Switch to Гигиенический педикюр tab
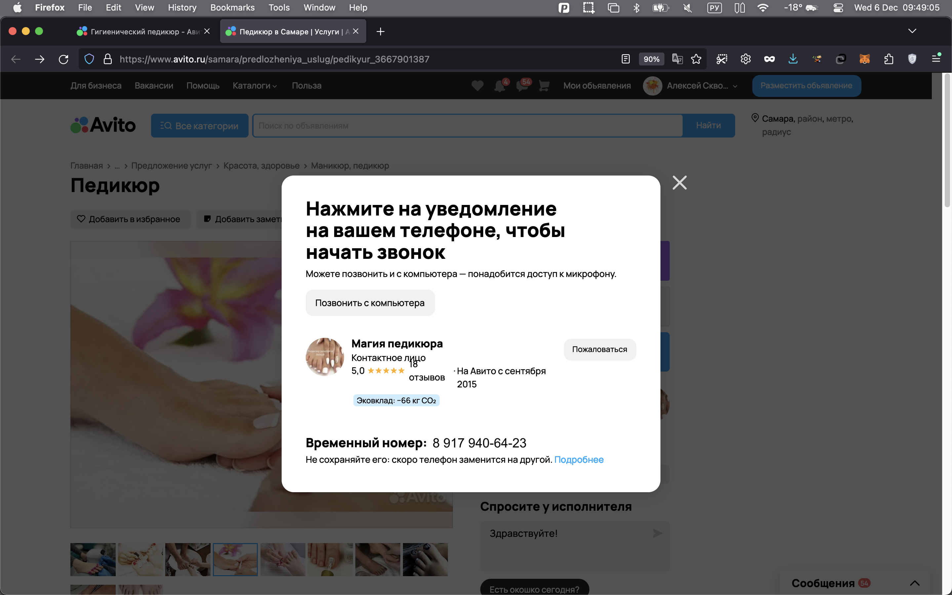952x595 pixels. point(141,31)
